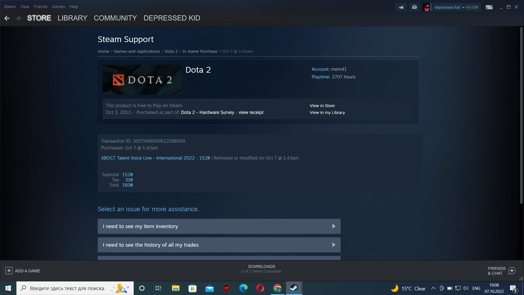Viewport: 524px width, 295px height.
Task: Select View in Store
Action: (x=322, y=105)
